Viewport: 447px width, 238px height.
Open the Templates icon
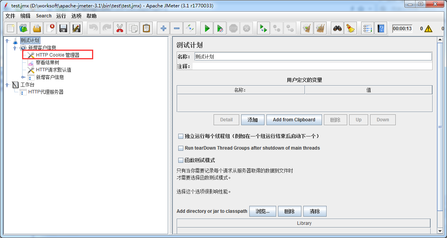(24, 28)
